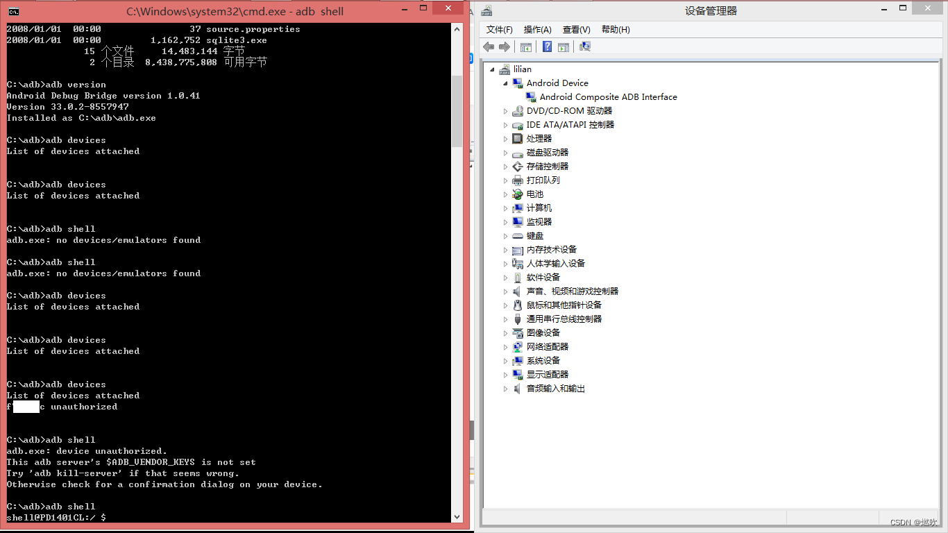Click the 'source.properties' file name in cmd
The width and height of the screenshot is (948, 533).
tap(253, 29)
